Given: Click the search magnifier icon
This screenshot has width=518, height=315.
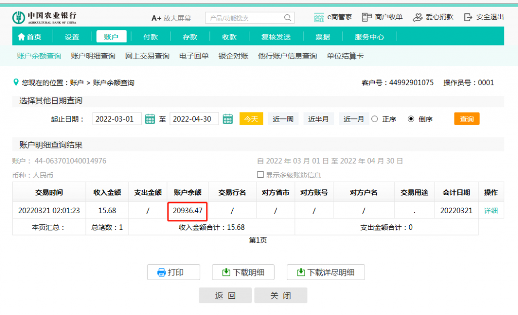Looking at the screenshot, I should (288, 18).
